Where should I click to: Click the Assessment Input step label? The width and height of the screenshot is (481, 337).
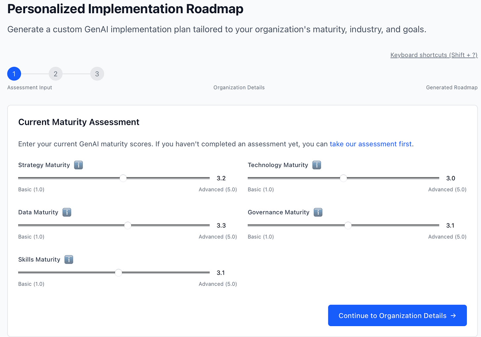click(30, 87)
